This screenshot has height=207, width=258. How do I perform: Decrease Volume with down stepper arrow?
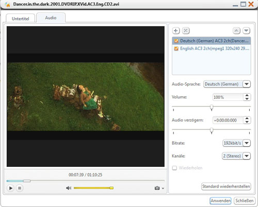(247, 99)
